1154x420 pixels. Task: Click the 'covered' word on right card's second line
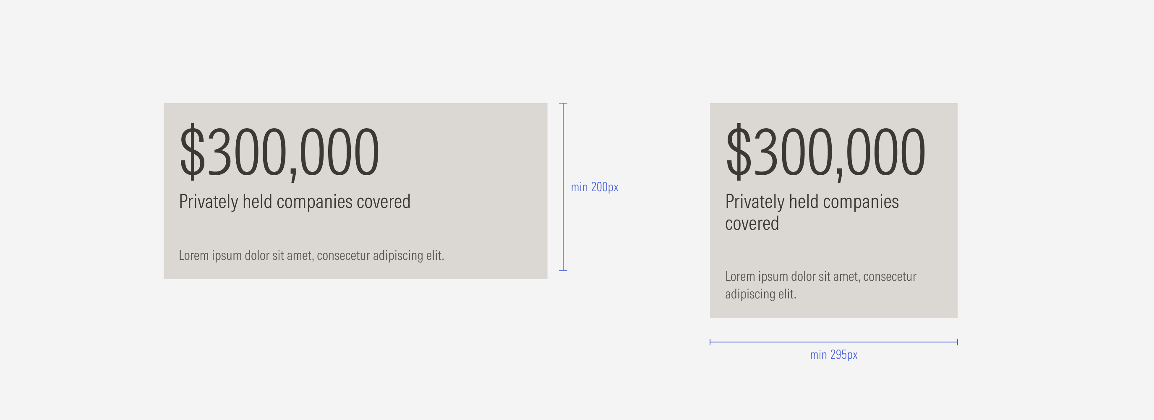pyautogui.click(x=752, y=224)
